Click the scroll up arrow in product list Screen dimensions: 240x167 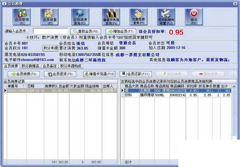click(234, 87)
